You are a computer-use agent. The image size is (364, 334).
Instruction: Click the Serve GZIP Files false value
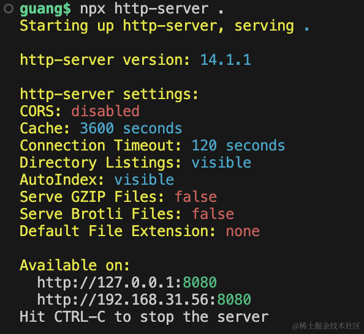tap(195, 196)
